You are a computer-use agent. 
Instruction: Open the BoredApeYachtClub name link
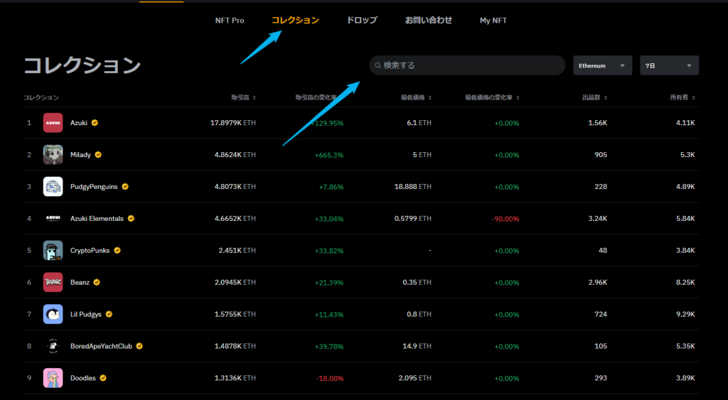click(x=101, y=346)
